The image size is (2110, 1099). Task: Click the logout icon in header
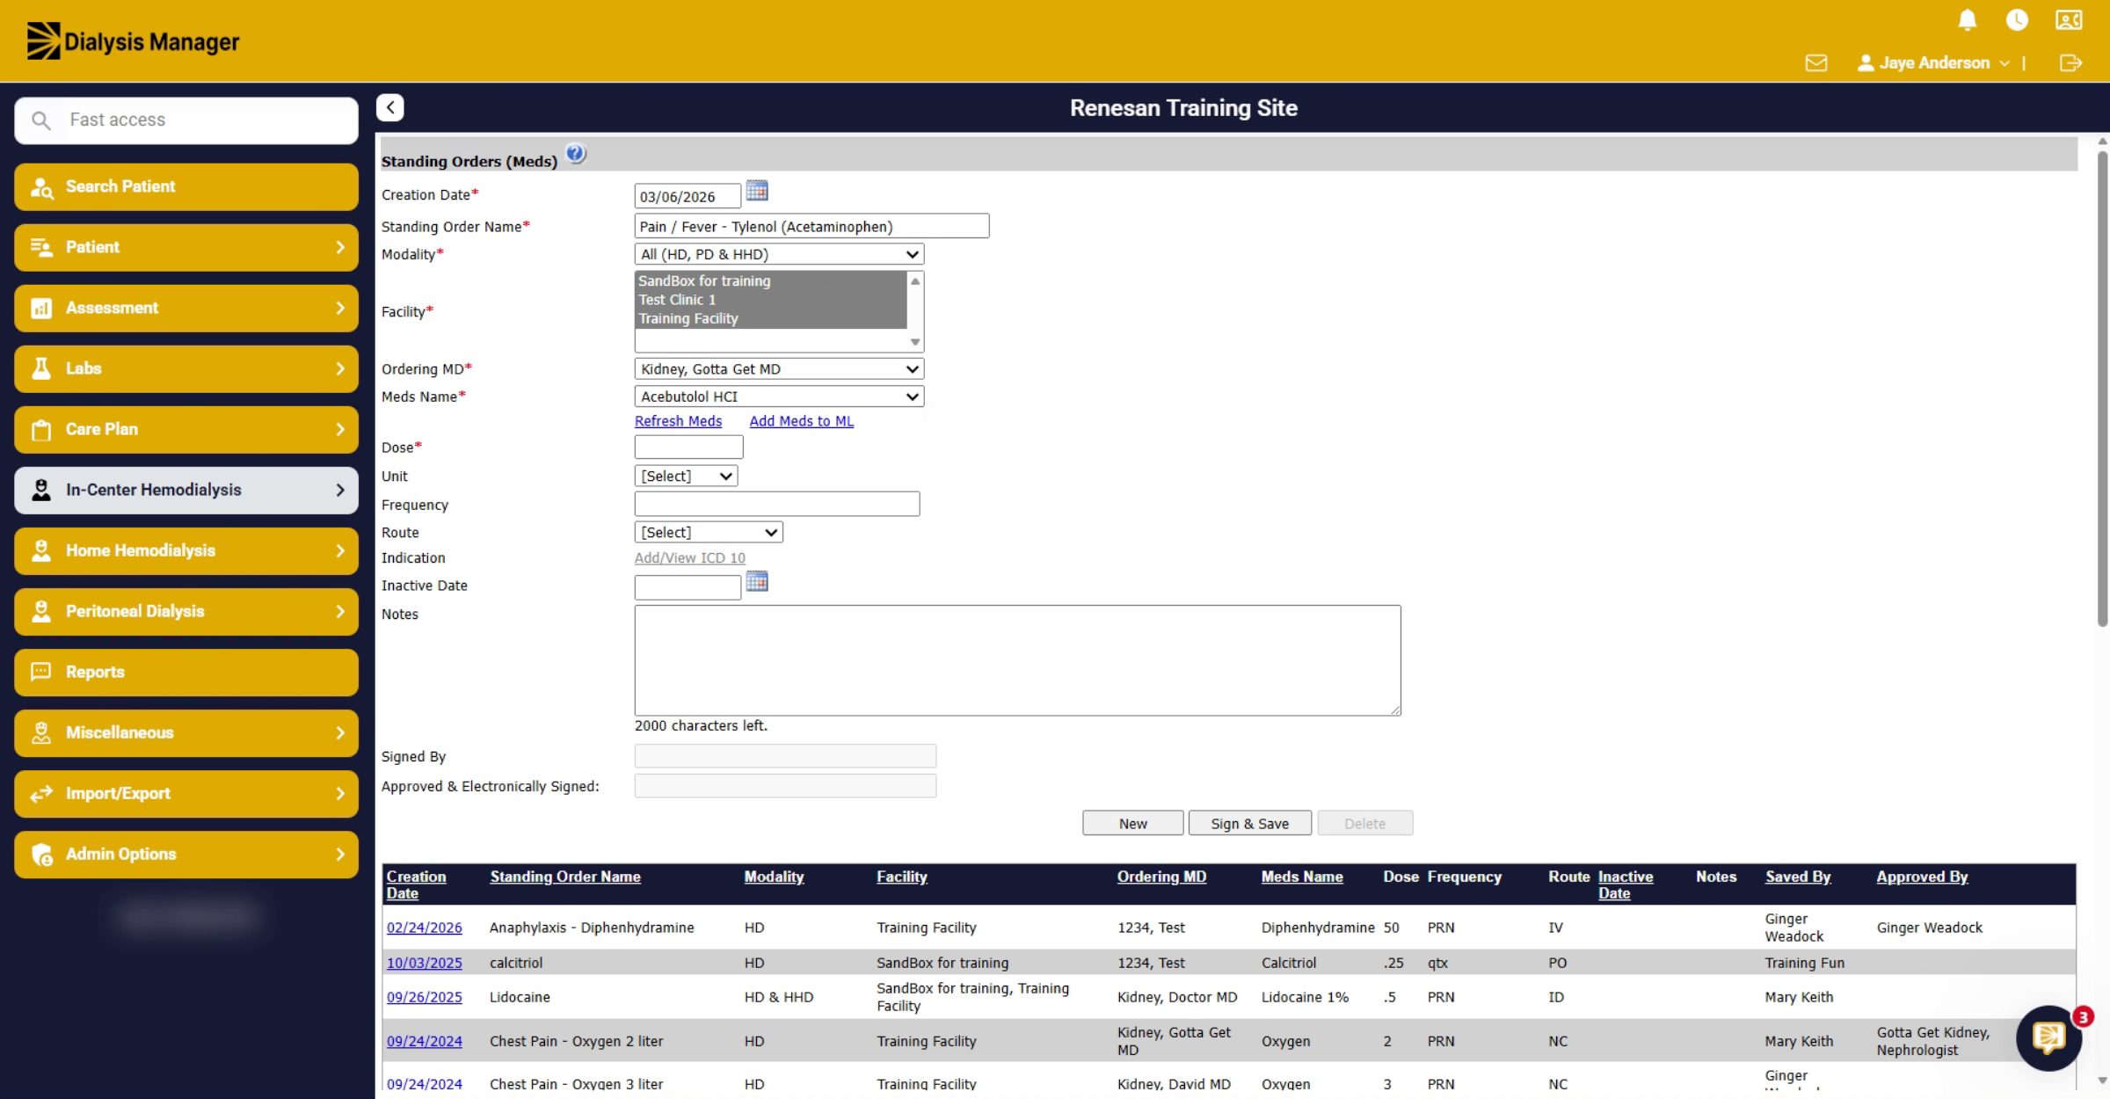tap(2070, 63)
